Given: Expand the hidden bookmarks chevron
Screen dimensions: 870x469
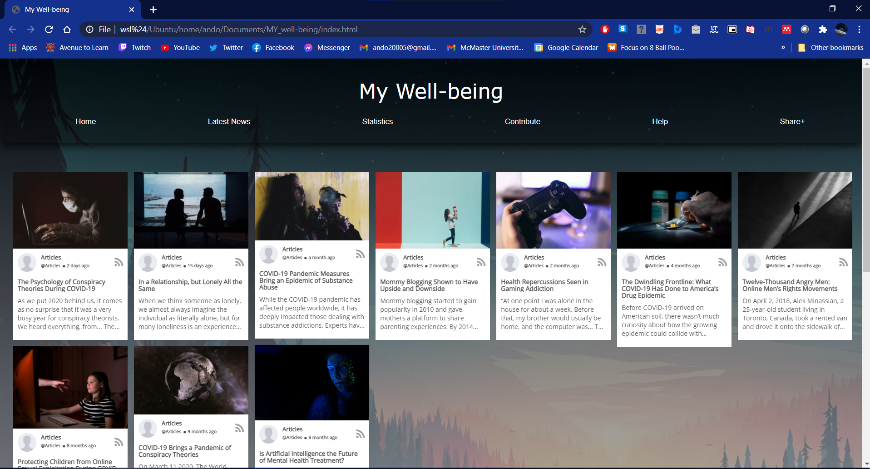Looking at the screenshot, I should coord(783,47).
